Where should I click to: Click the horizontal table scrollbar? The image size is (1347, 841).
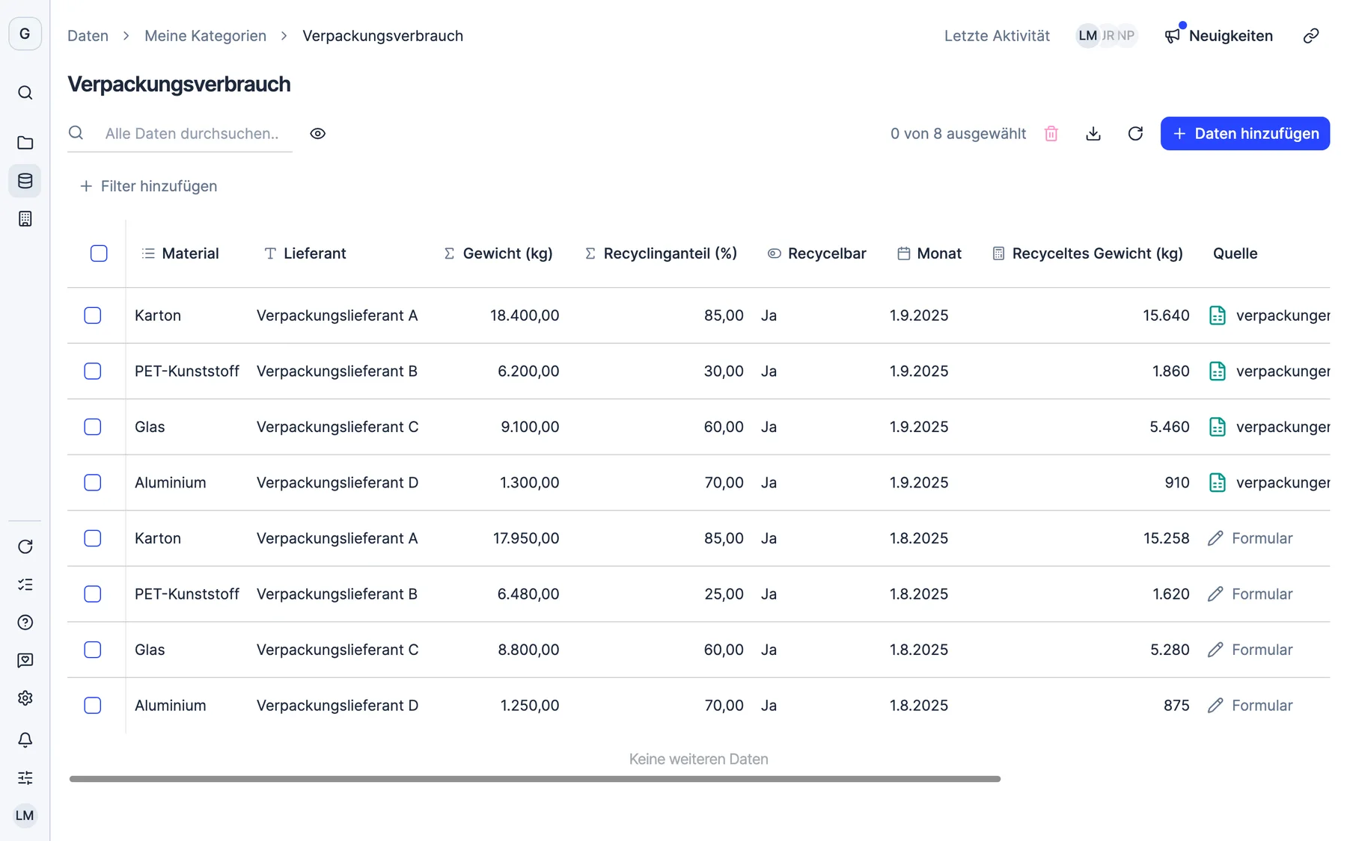pyautogui.click(x=535, y=779)
